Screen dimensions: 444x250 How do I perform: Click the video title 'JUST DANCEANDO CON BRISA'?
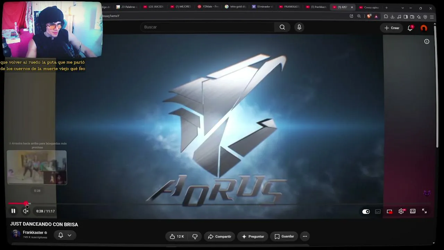tap(44, 224)
